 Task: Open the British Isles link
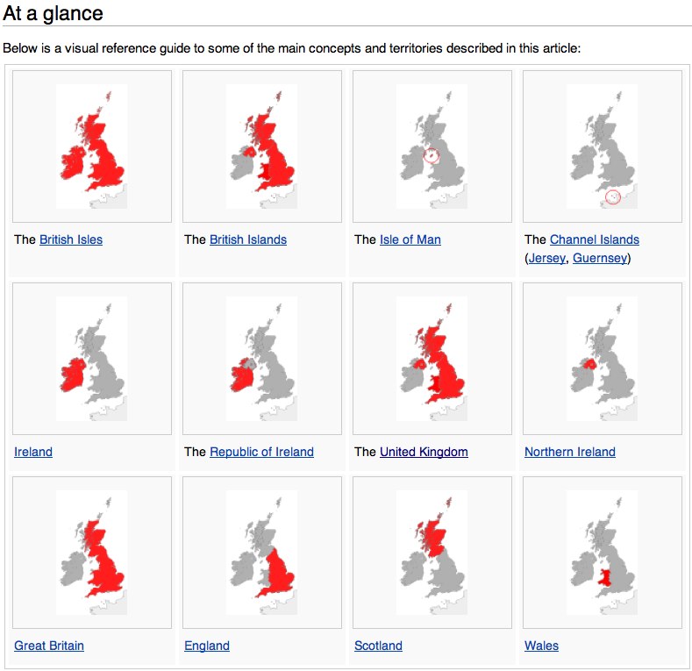point(71,239)
